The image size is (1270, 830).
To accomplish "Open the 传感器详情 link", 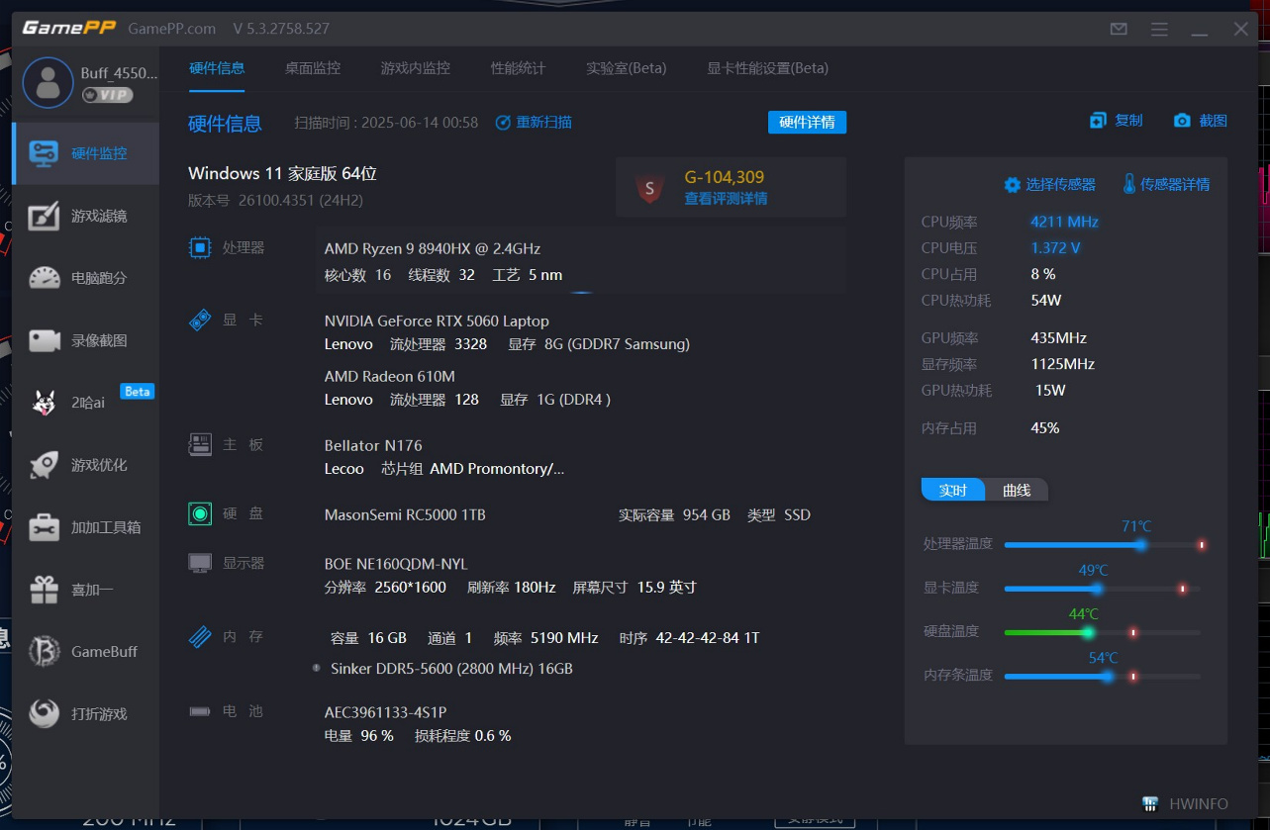I will 1166,184.
